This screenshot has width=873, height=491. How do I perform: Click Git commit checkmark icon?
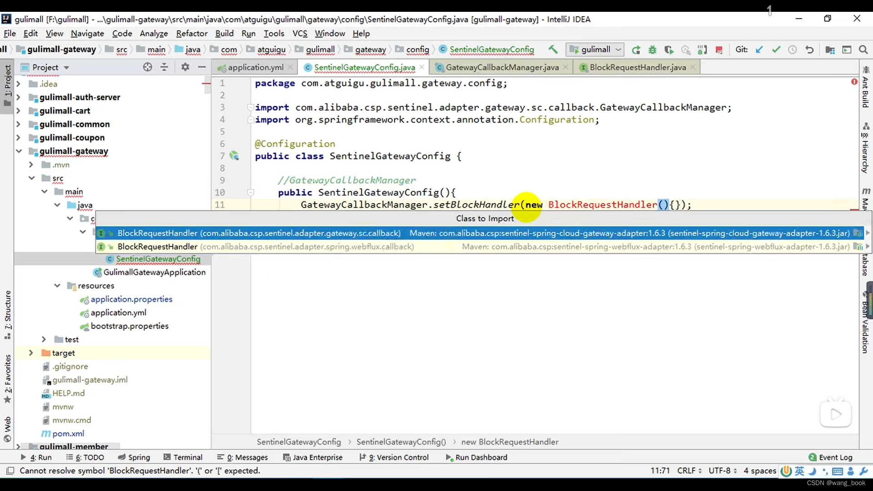pyautogui.click(x=776, y=50)
